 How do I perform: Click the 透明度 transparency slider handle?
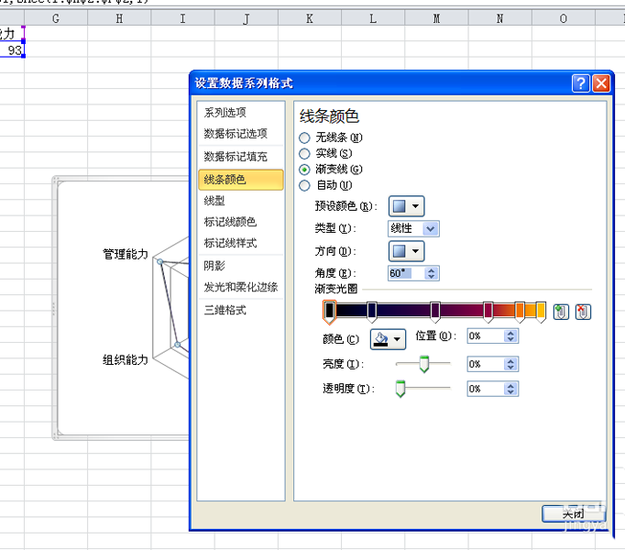tap(400, 389)
